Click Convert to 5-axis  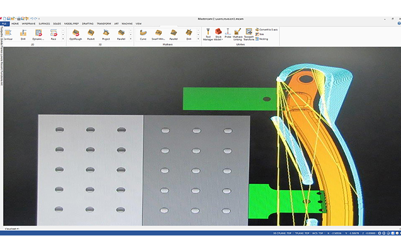(x=267, y=29)
